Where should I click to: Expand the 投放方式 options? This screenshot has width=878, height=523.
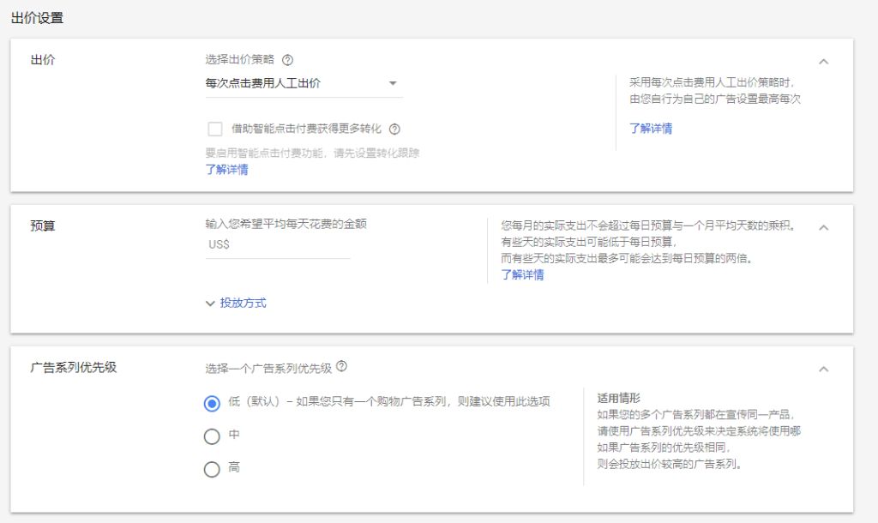236,303
